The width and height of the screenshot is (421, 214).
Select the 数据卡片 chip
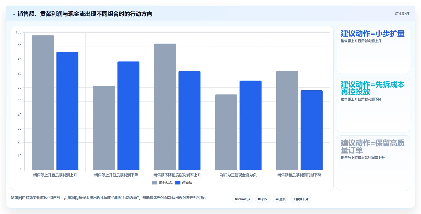point(301,199)
